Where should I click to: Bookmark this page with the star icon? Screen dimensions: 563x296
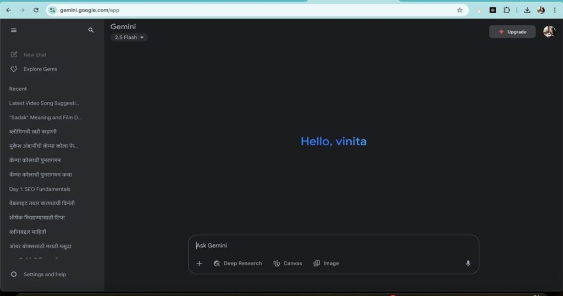(460, 10)
